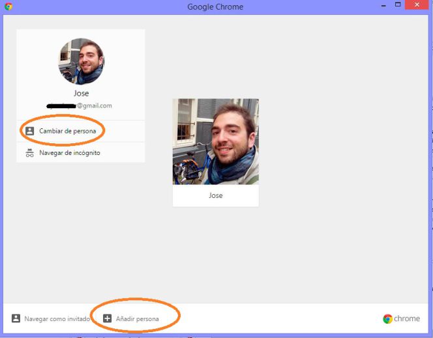The height and width of the screenshot is (338, 433).
Task: Click the round Jose avatar in menu
Action: click(82, 61)
